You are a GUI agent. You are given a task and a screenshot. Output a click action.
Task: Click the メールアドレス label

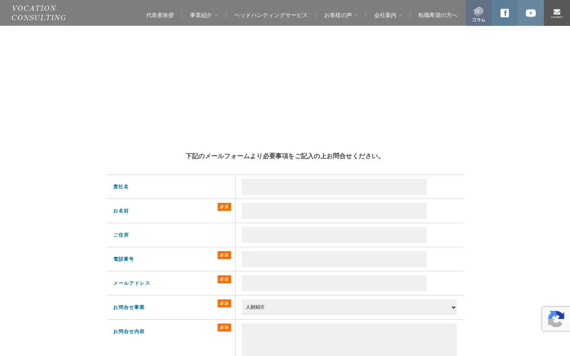(x=131, y=283)
